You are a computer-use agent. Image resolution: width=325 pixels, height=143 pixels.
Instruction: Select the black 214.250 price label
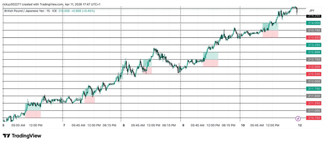(x=313, y=16)
